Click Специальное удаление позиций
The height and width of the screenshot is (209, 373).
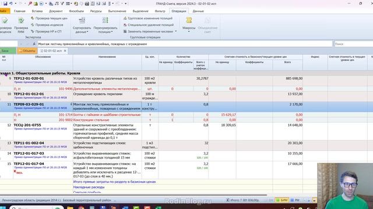[149, 25]
